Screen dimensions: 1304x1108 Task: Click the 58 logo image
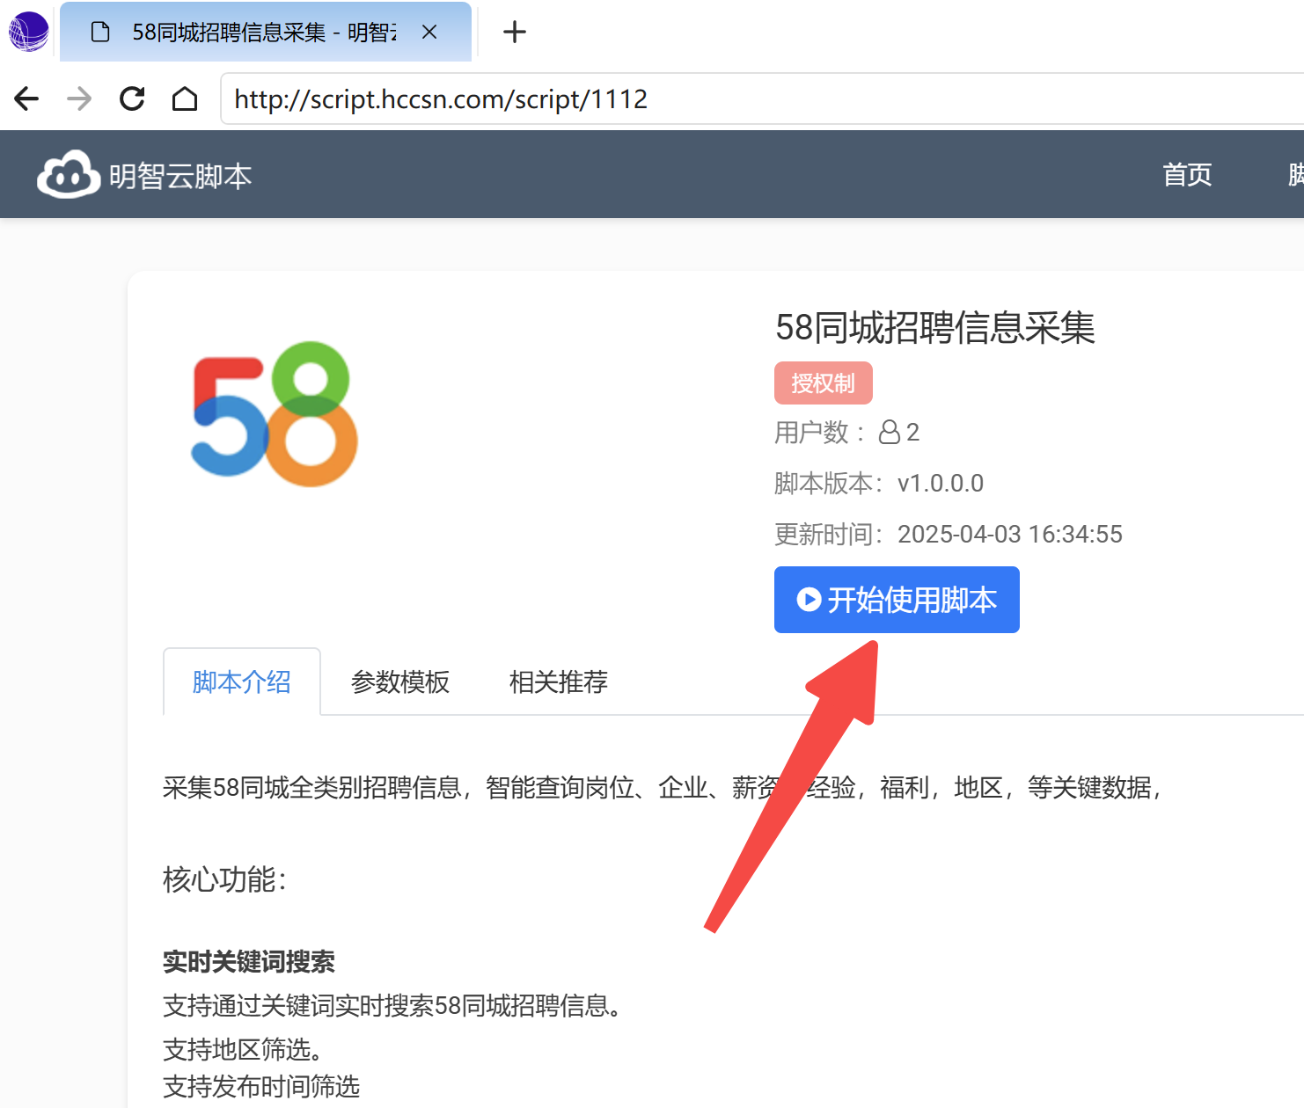[275, 413]
